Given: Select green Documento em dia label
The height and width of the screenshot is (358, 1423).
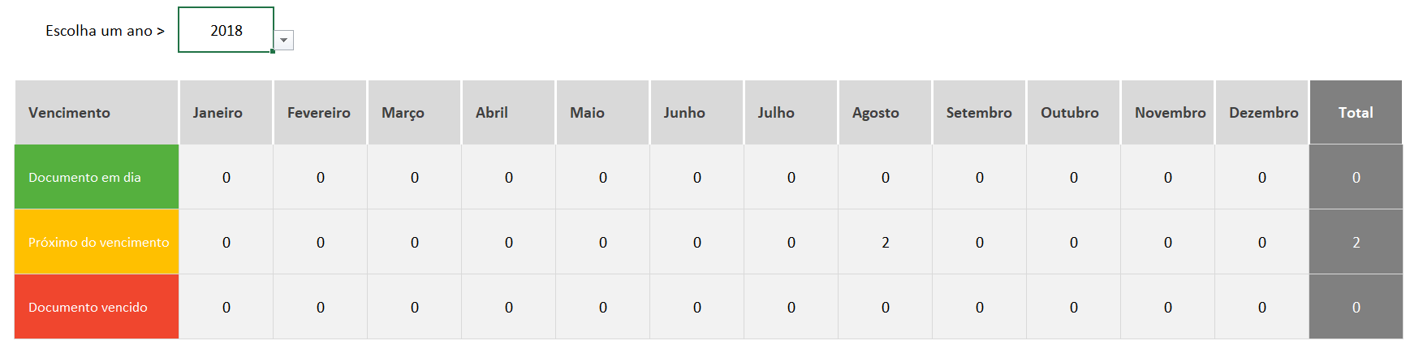Looking at the screenshot, I should click(x=96, y=178).
